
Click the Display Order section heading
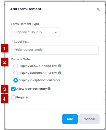tap(21, 59)
